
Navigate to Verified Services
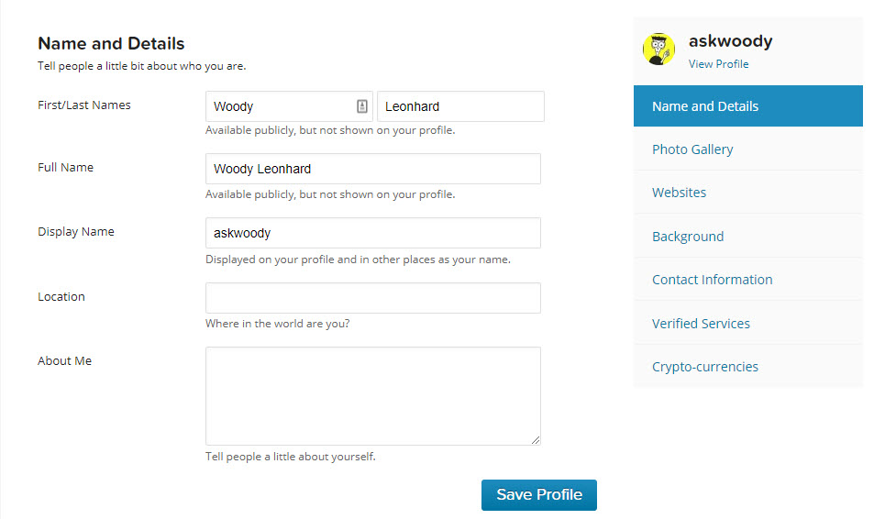[x=701, y=324]
